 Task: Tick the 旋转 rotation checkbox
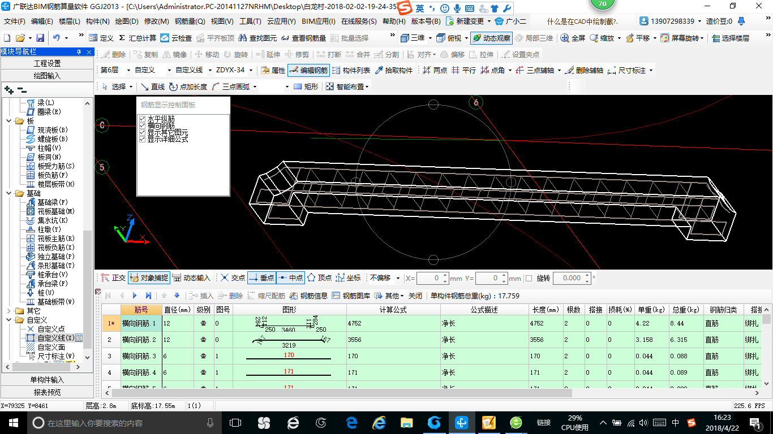[x=529, y=278]
